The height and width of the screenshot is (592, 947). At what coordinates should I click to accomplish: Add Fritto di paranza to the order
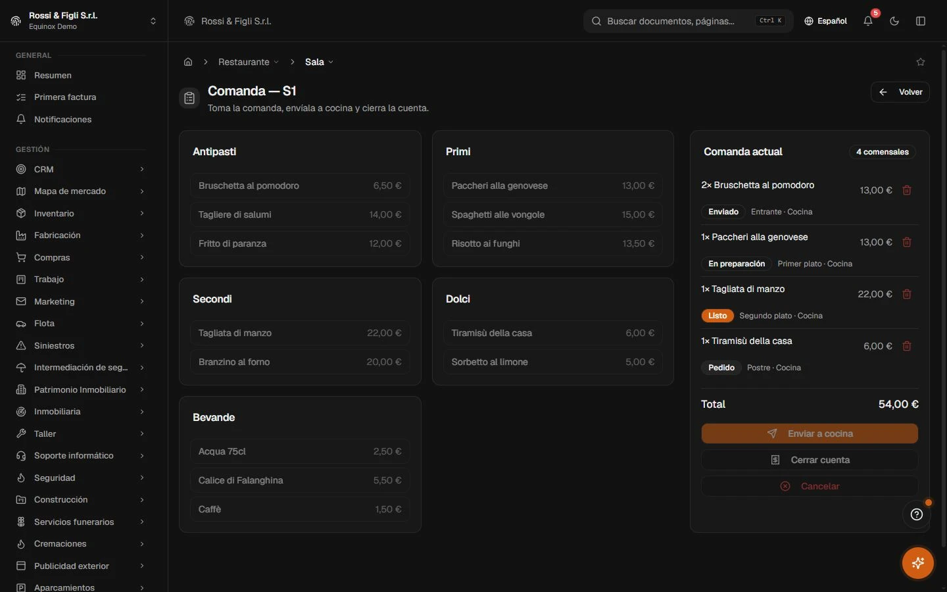coord(300,243)
